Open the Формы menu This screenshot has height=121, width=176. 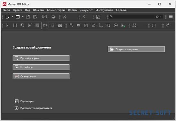click(72, 10)
